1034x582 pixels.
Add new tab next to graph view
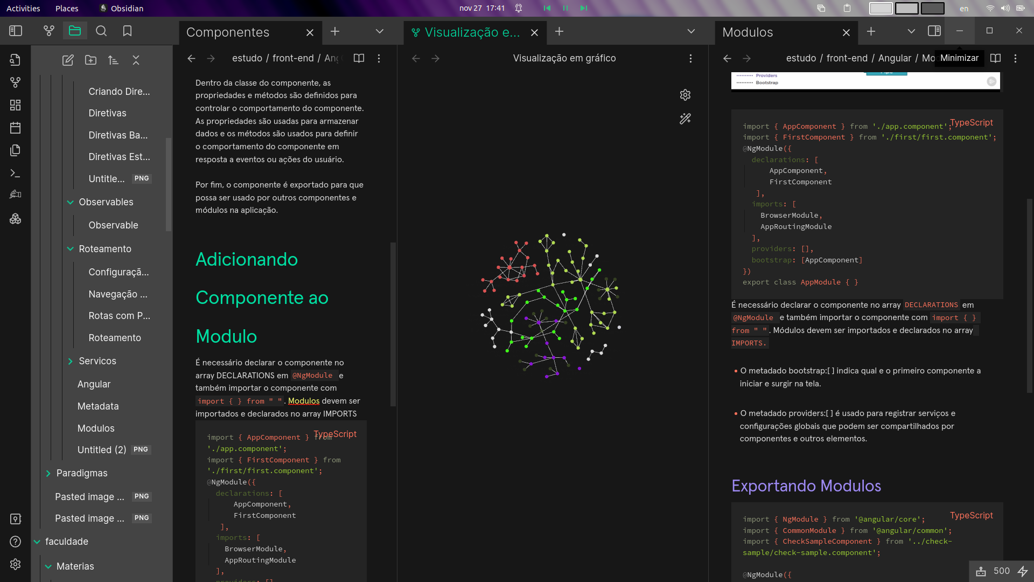click(x=560, y=31)
